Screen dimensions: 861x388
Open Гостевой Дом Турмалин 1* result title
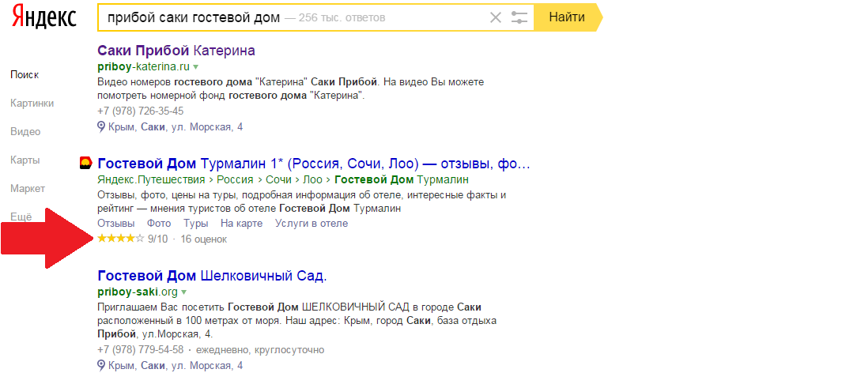coord(314,164)
